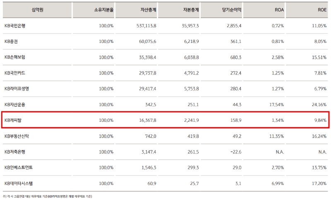This screenshot has width=331, height=199.
Task: Click the KB증권 row label
Action: click(x=11, y=41)
